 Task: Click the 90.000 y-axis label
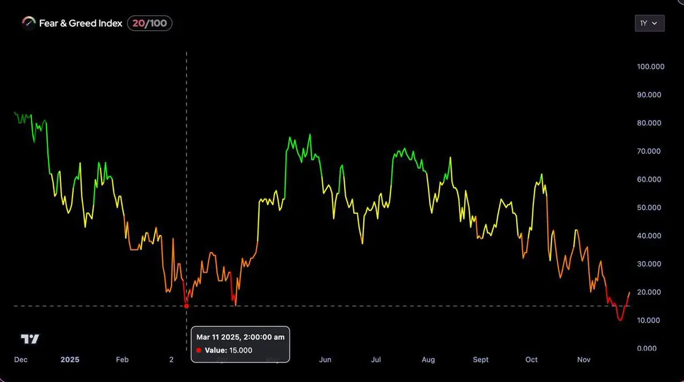(649, 95)
